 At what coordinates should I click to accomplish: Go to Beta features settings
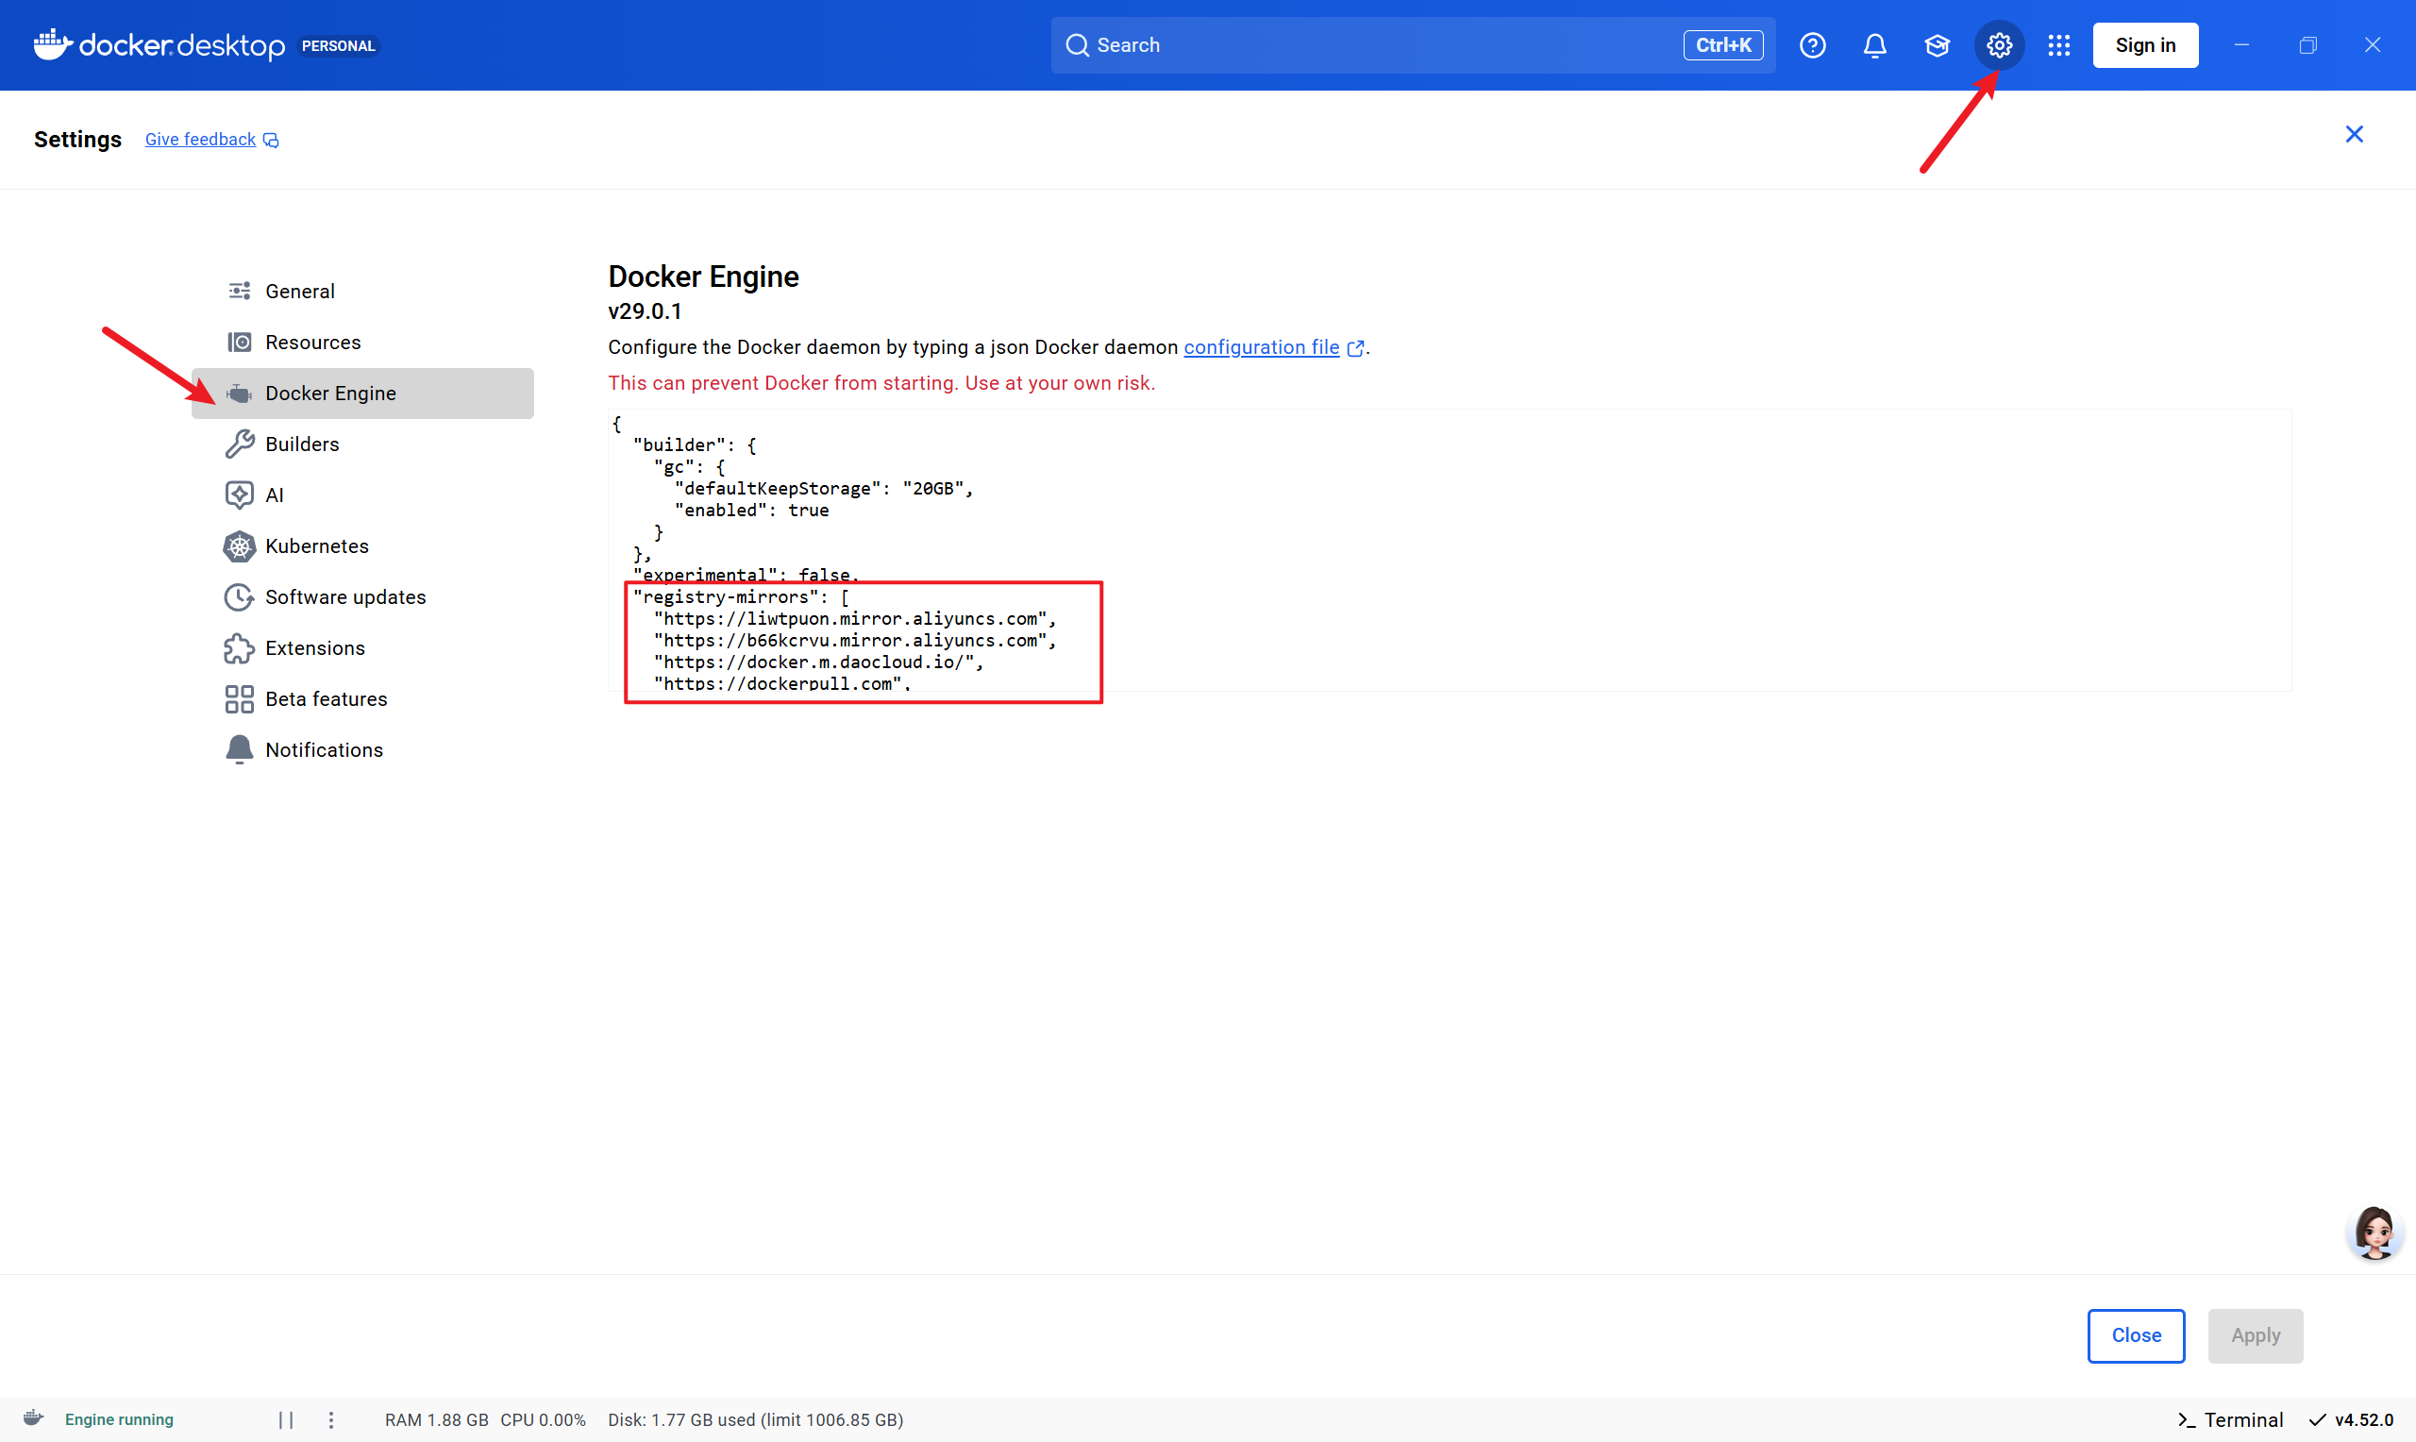pyautogui.click(x=362, y=698)
